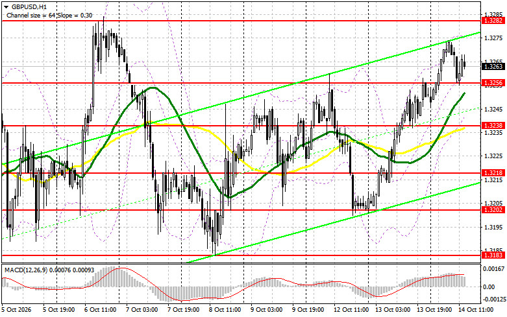Image resolution: width=507 pixels, height=317 pixels.
Task: Click the 13 Oct 03:00 time label
Action: point(393,310)
